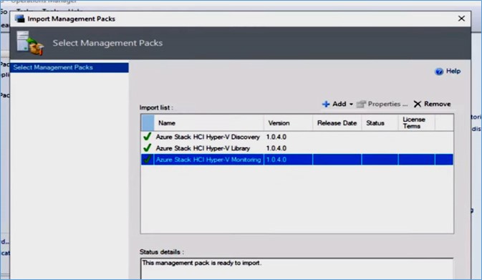482x280 pixels.
Task: Click the Import Management Packs title icon
Action: (x=19, y=19)
